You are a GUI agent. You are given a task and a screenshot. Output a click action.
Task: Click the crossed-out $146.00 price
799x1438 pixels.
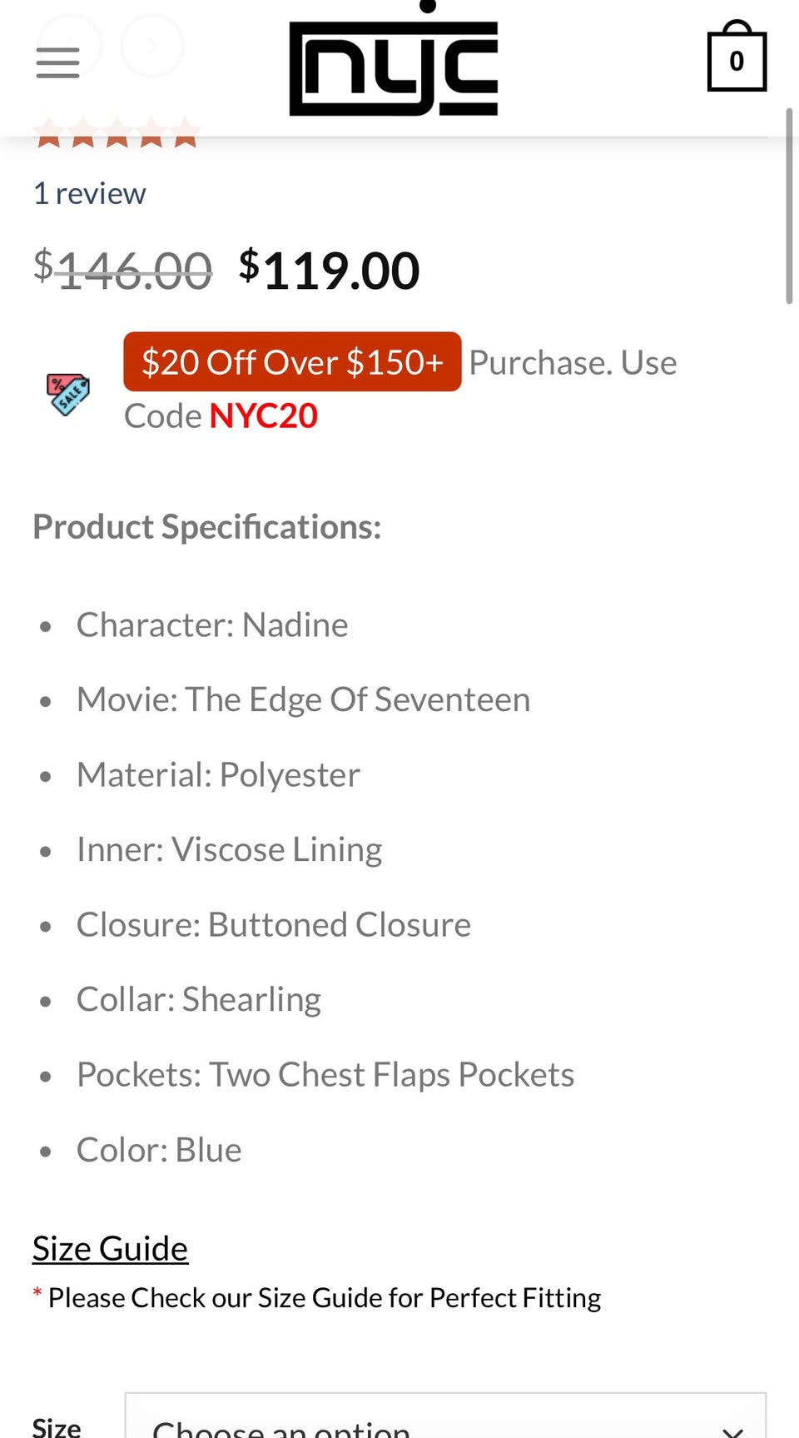point(122,271)
